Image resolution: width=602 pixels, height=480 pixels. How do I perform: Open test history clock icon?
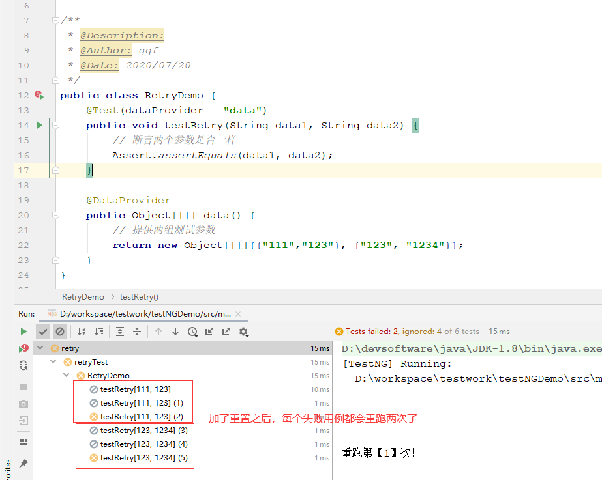192,332
